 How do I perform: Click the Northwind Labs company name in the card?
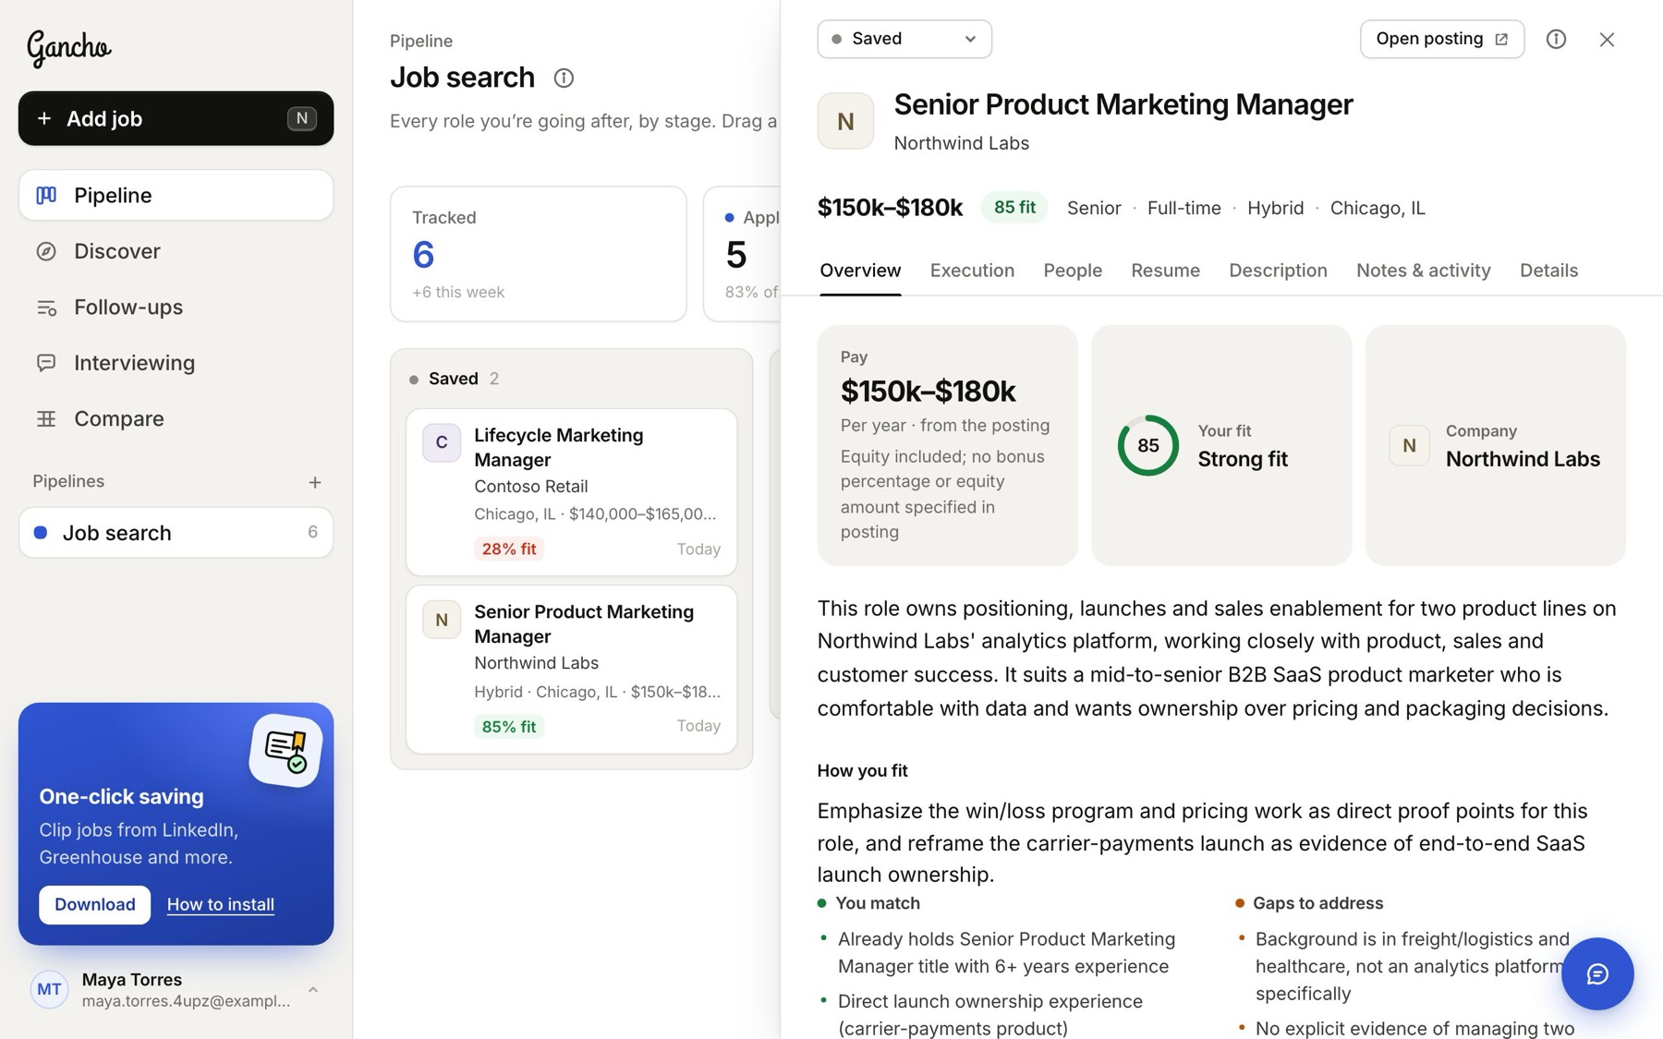[x=1523, y=459]
